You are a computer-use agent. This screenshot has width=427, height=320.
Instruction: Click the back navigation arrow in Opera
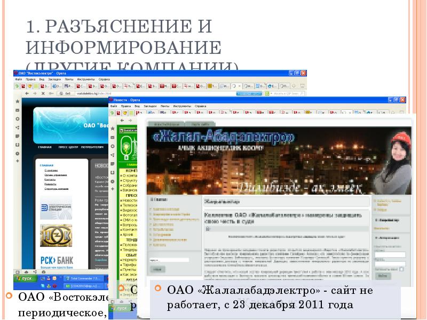pos(27,93)
